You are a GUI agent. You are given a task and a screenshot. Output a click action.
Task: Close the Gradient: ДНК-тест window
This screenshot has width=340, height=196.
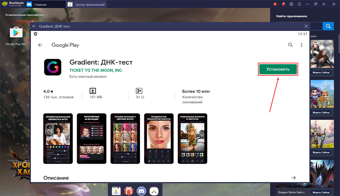tap(306, 26)
